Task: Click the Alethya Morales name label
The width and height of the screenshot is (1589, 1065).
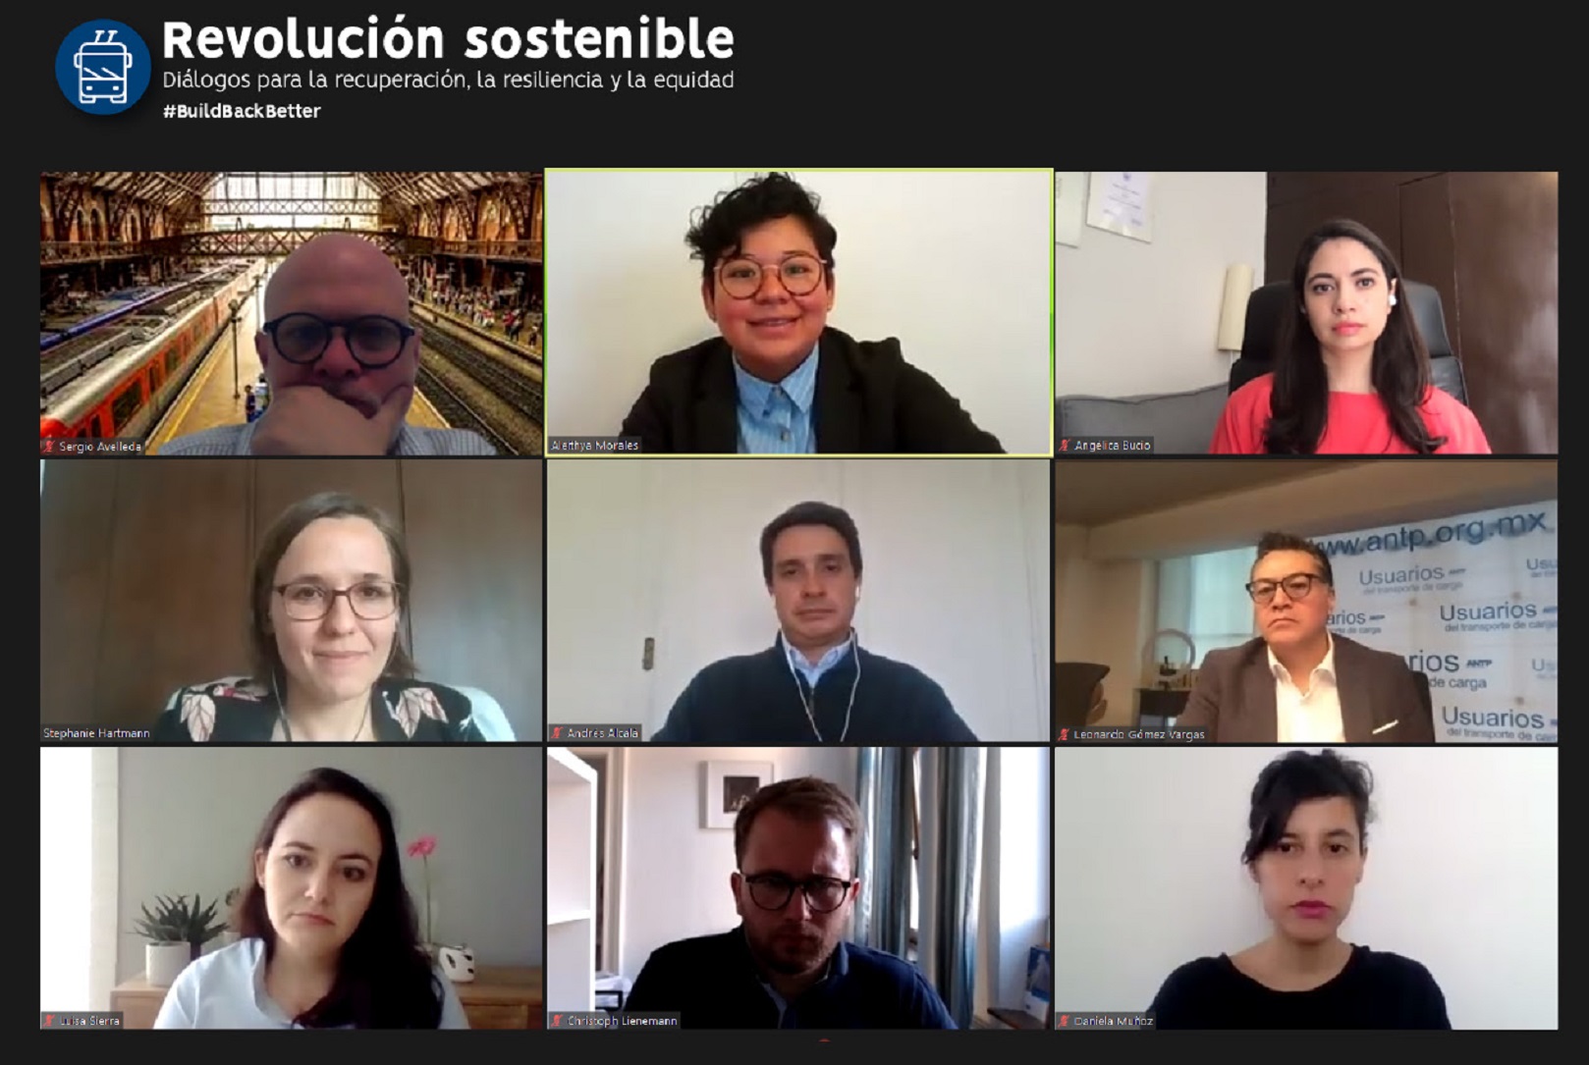Action: point(594,446)
